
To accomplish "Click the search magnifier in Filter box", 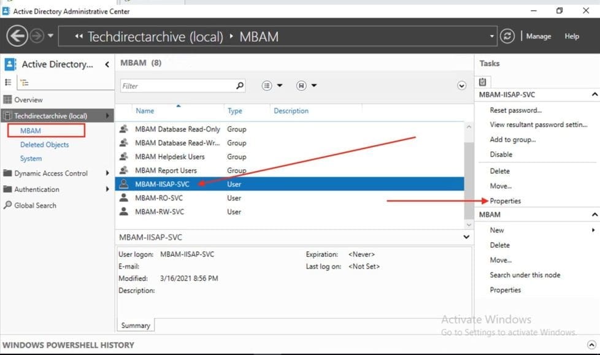I will tap(239, 86).
